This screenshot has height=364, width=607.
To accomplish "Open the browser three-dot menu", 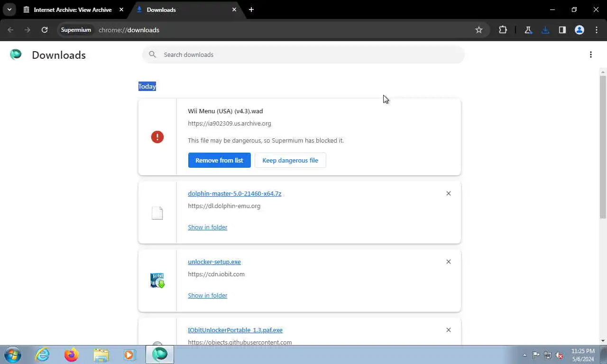I will coord(596,30).
